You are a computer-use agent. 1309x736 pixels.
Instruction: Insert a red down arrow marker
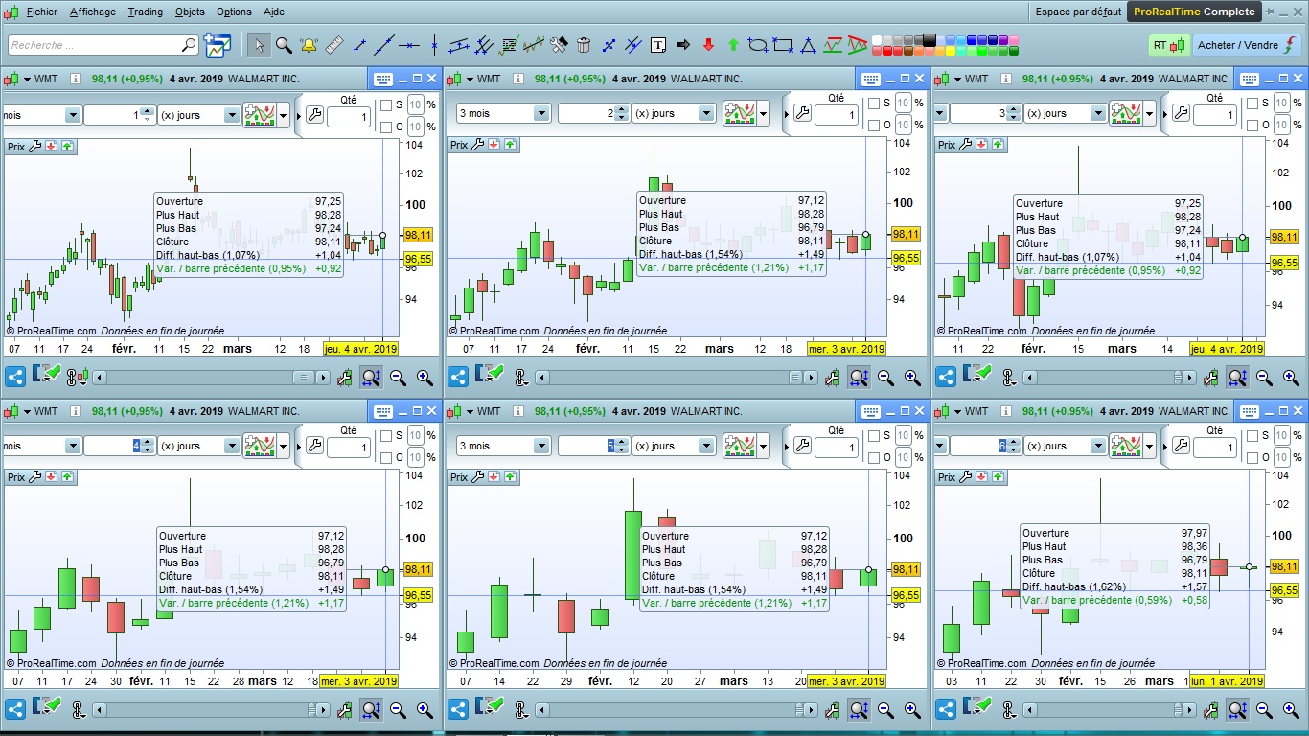tap(708, 45)
